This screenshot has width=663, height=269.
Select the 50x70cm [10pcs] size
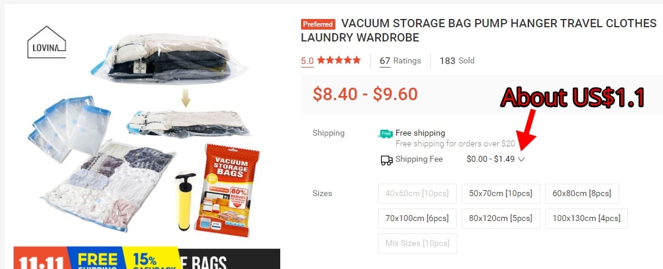tap(501, 194)
